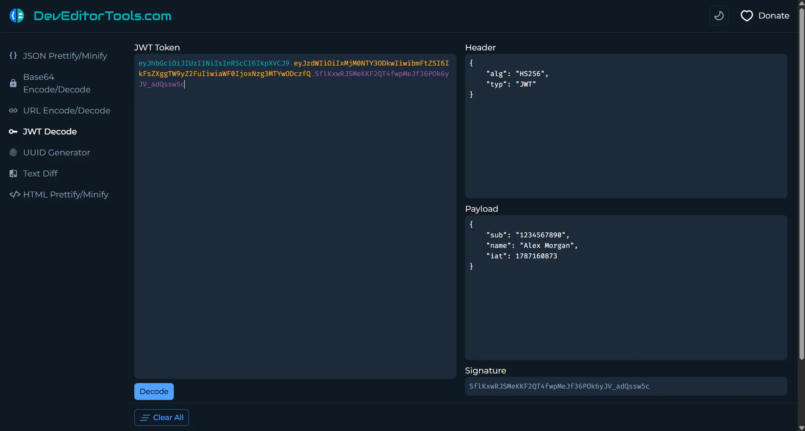This screenshot has height=431, width=805.
Task: Click the "alg": "HS256" line
Action: (x=517, y=74)
